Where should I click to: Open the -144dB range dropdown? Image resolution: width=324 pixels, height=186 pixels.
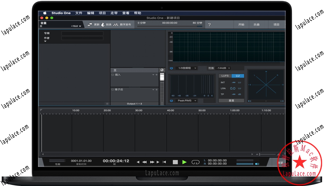[223, 68]
